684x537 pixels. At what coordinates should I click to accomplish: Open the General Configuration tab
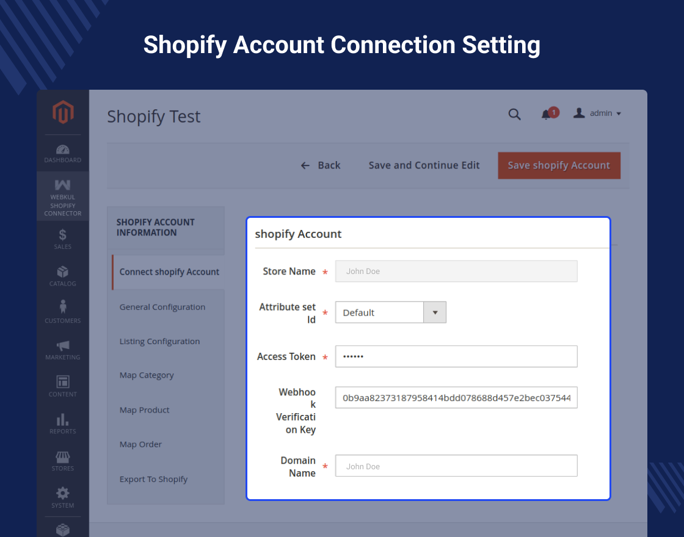click(x=162, y=307)
